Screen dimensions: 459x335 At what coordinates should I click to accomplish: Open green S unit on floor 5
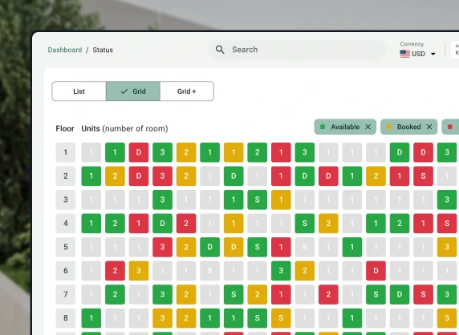click(x=258, y=247)
